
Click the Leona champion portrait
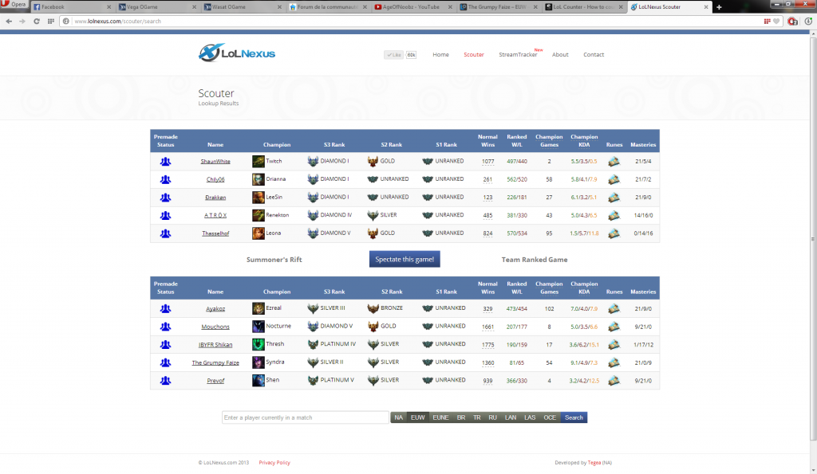258,233
